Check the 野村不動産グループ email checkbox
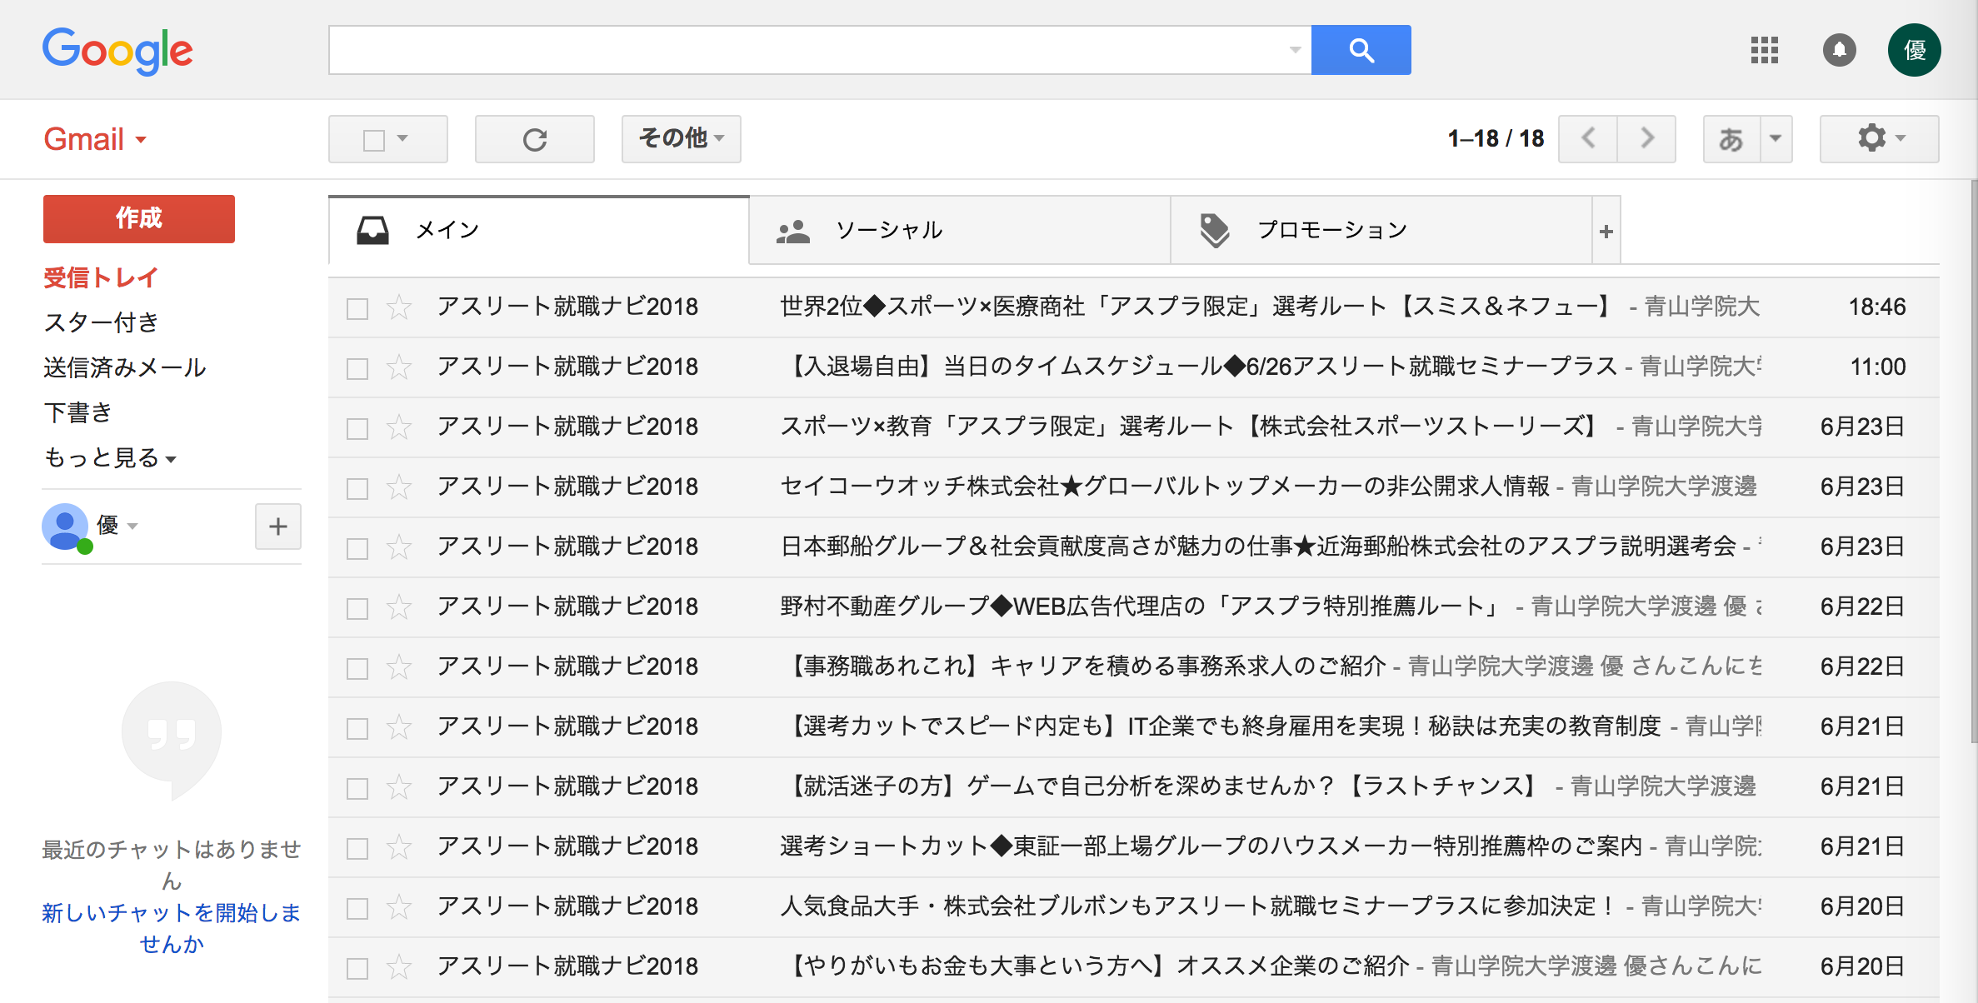 click(x=357, y=609)
